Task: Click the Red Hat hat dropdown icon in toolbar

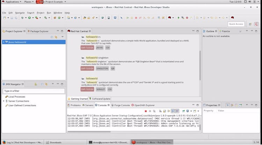Action: coord(169,18)
